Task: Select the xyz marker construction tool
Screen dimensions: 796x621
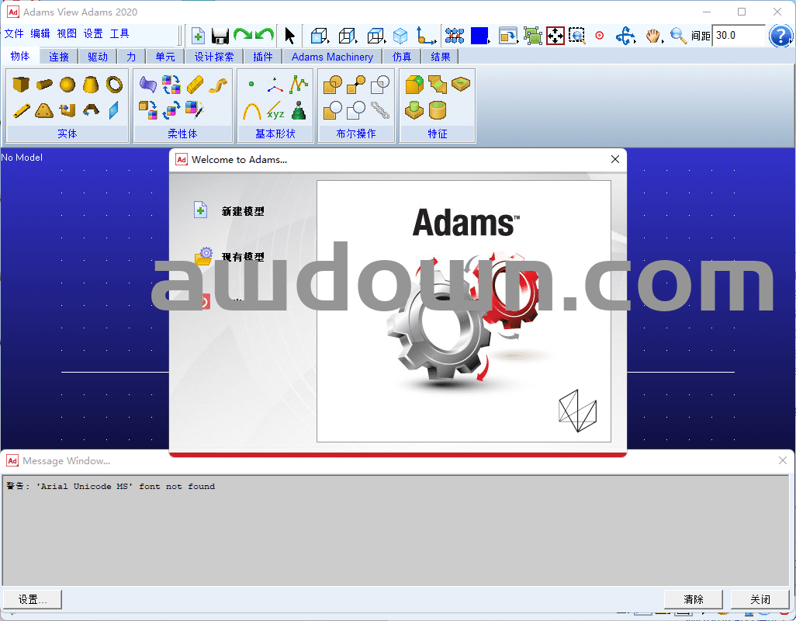Action: tap(275, 109)
